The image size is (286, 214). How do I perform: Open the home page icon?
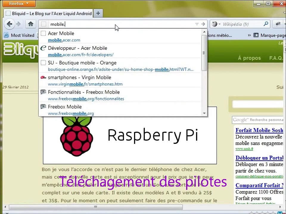[x=31, y=24]
